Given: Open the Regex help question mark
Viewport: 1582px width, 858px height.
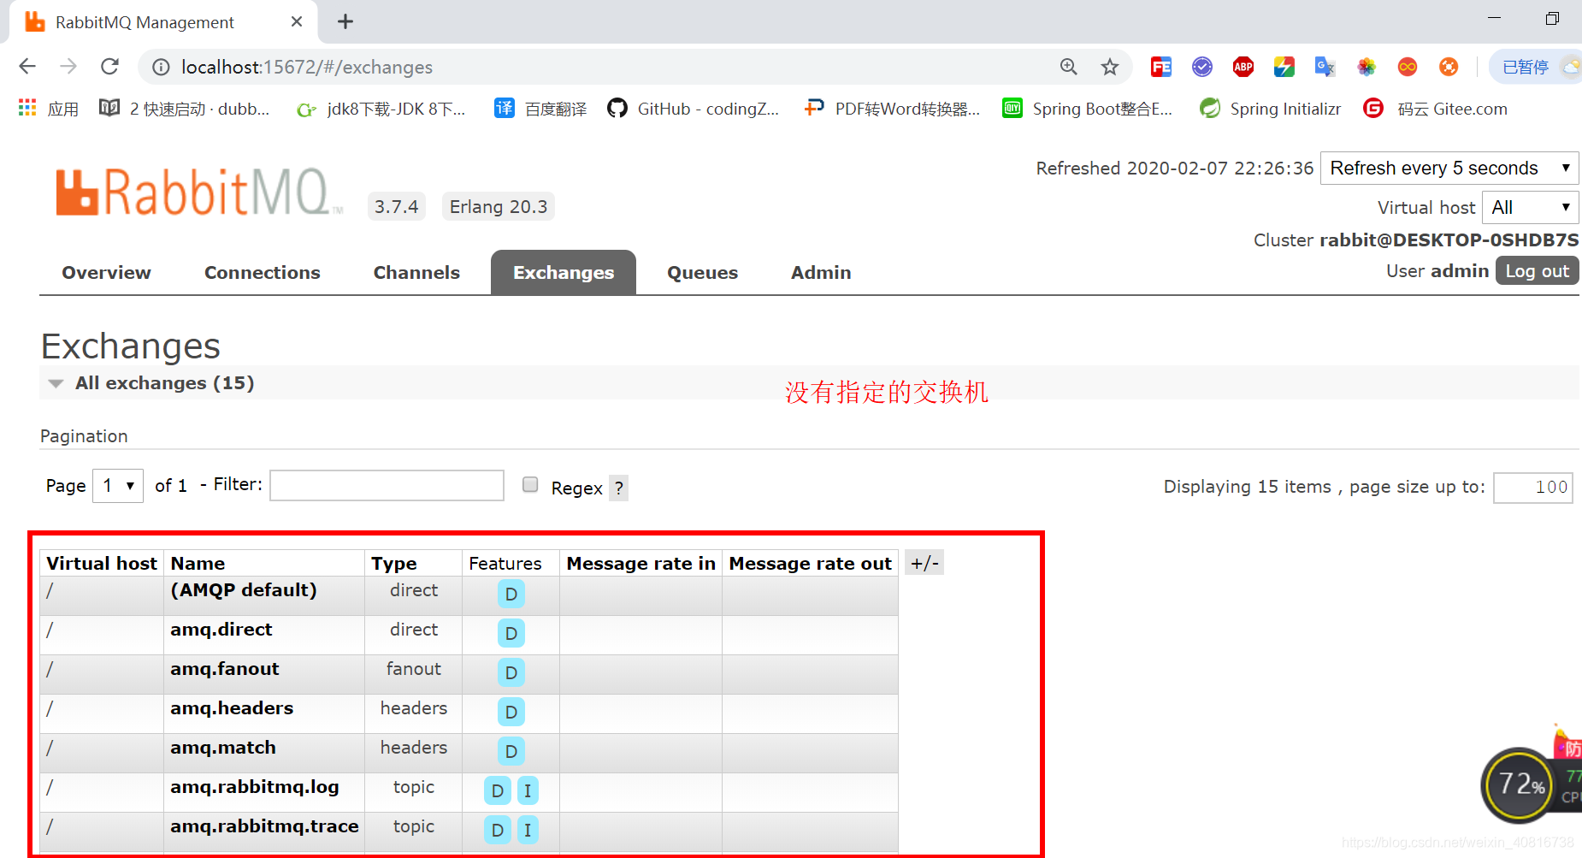Looking at the screenshot, I should [x=618, y=488].
